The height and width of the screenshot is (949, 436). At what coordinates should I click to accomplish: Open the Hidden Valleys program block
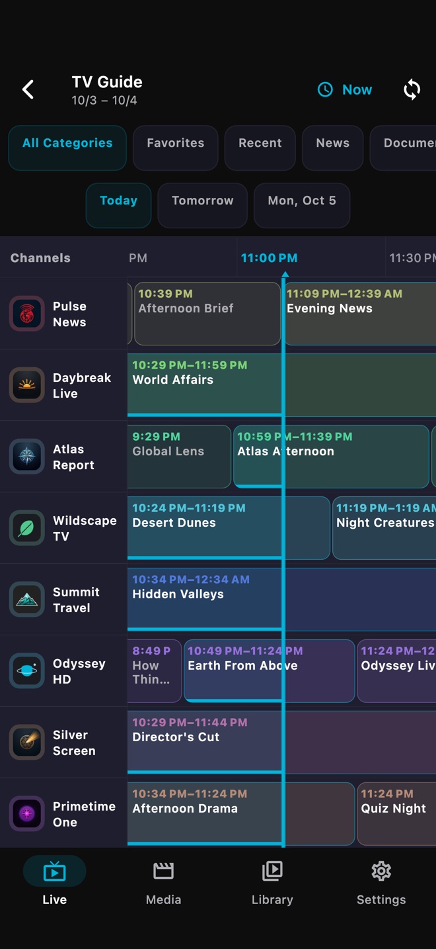coord(281,600)
